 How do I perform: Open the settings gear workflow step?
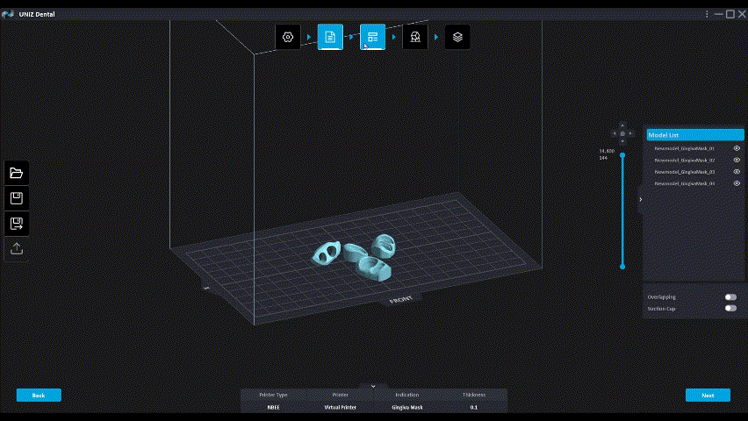pos(288,37)
